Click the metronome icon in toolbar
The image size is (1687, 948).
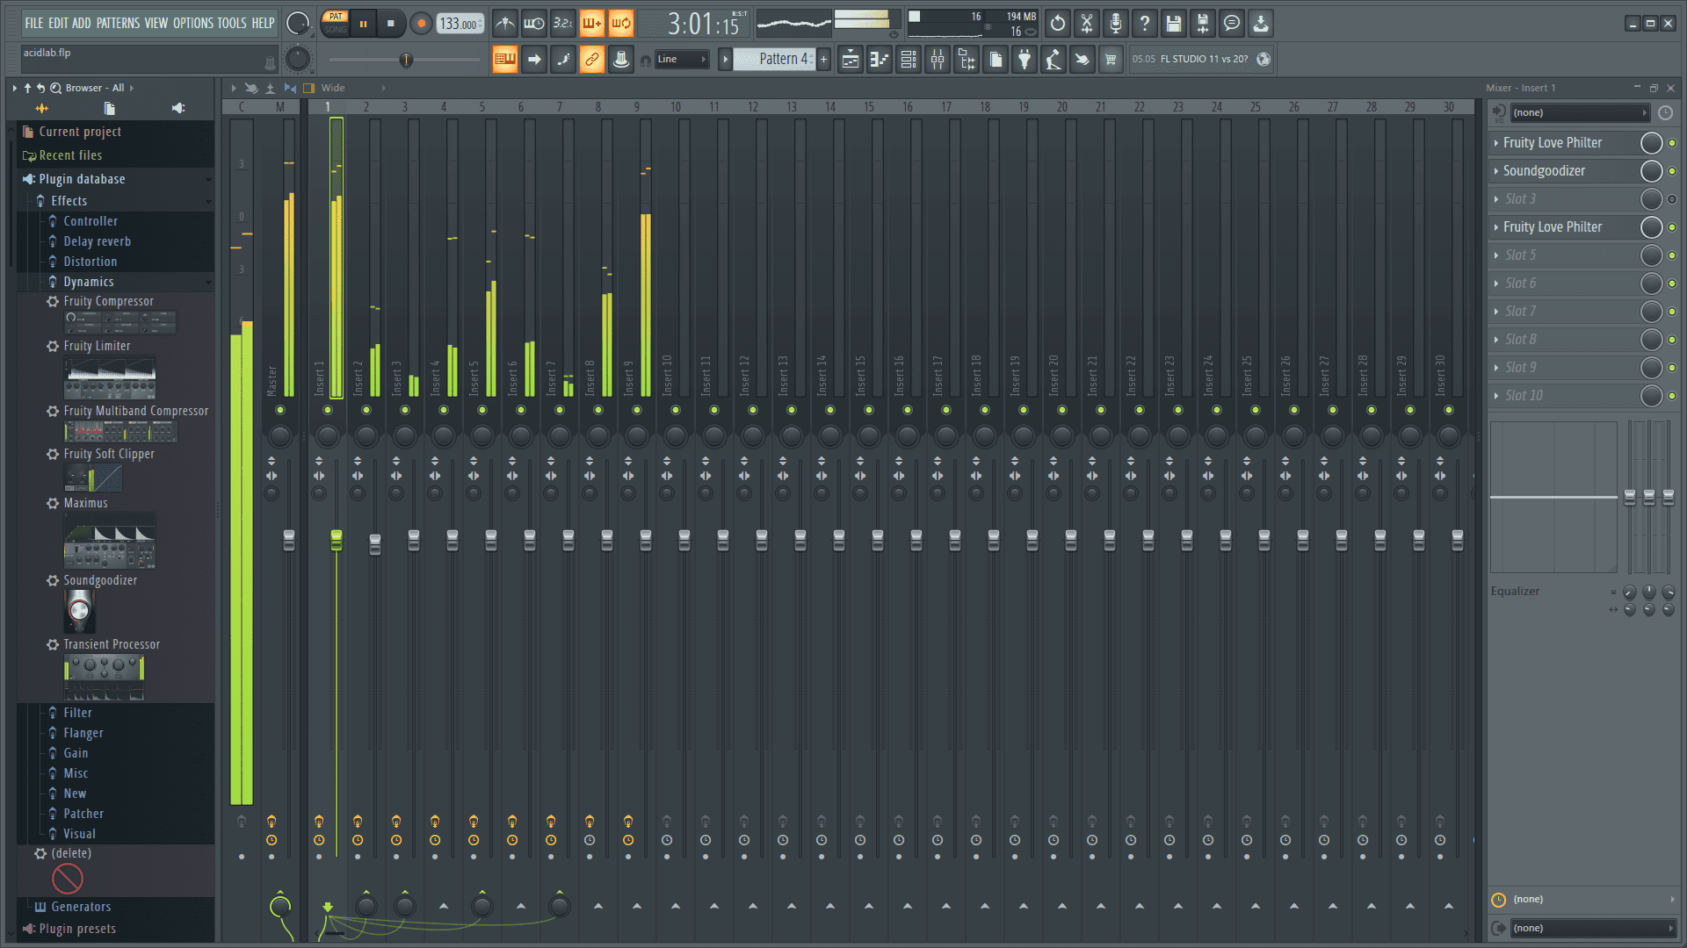click(x=504, y=24)
